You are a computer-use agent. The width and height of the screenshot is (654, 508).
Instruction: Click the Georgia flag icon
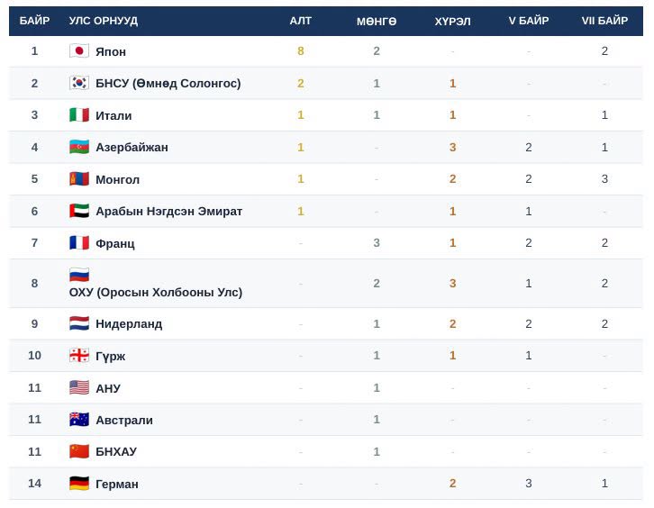[79, 356]
